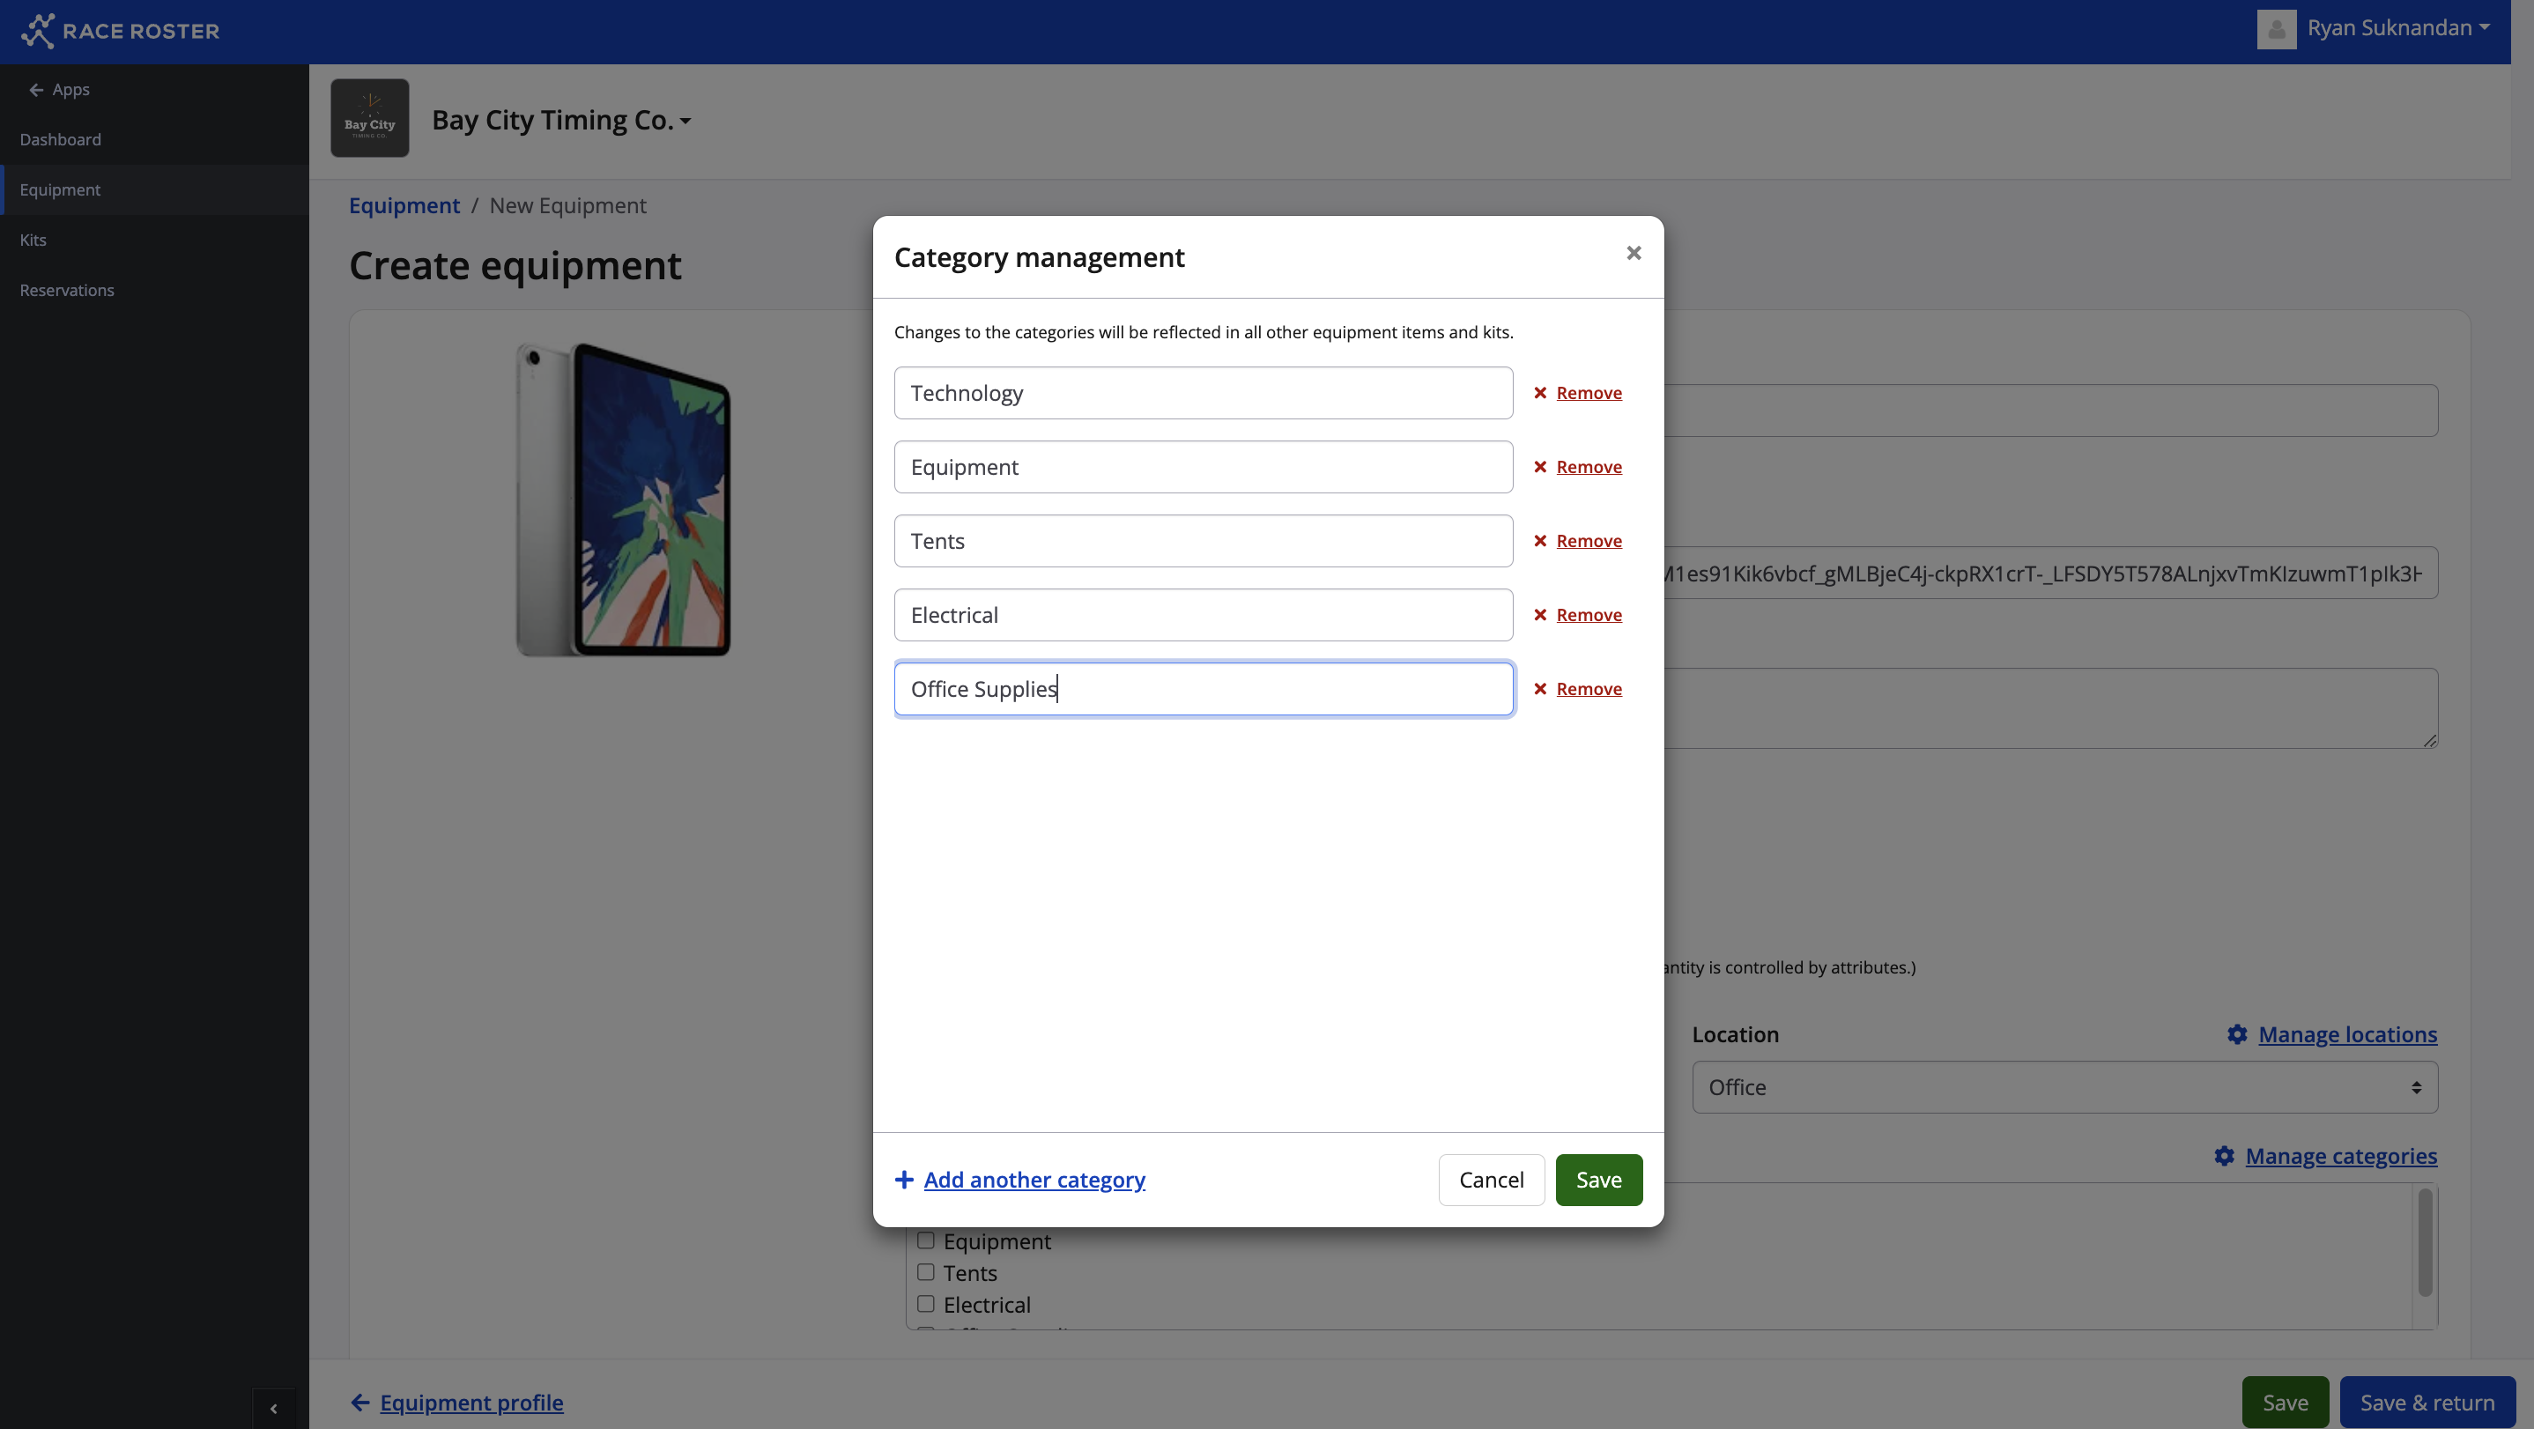Screen dimensions: 2534x1429
Task: Go to Kits in the sidebar
Action: tap(33, 240)
